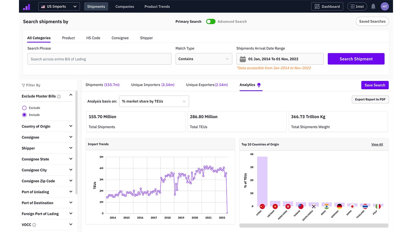
Task: Open the US Imports dropdown
Action: tap(59, 6)
